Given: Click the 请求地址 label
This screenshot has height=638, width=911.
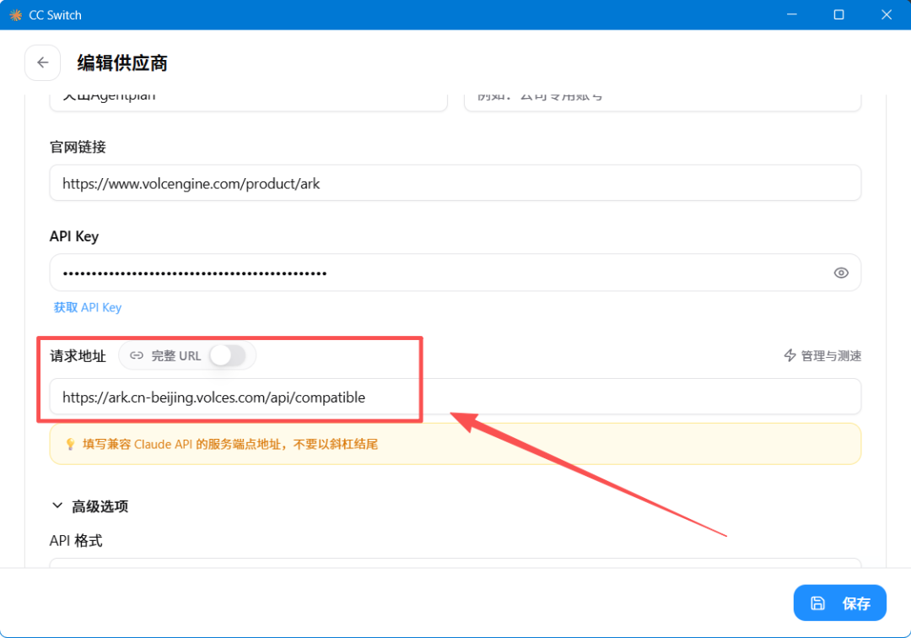Looking at the screenshot, I should pyautogui.click(x=78, y=355).
